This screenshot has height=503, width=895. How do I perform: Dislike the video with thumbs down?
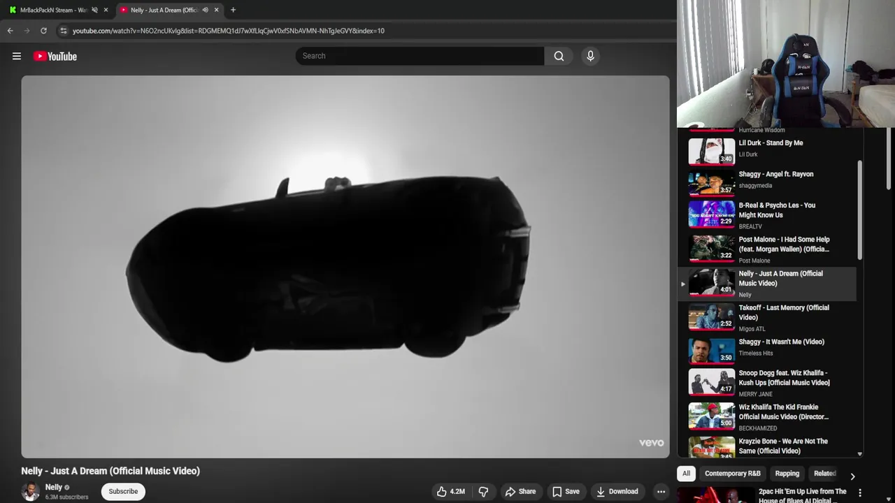[483, 491]
